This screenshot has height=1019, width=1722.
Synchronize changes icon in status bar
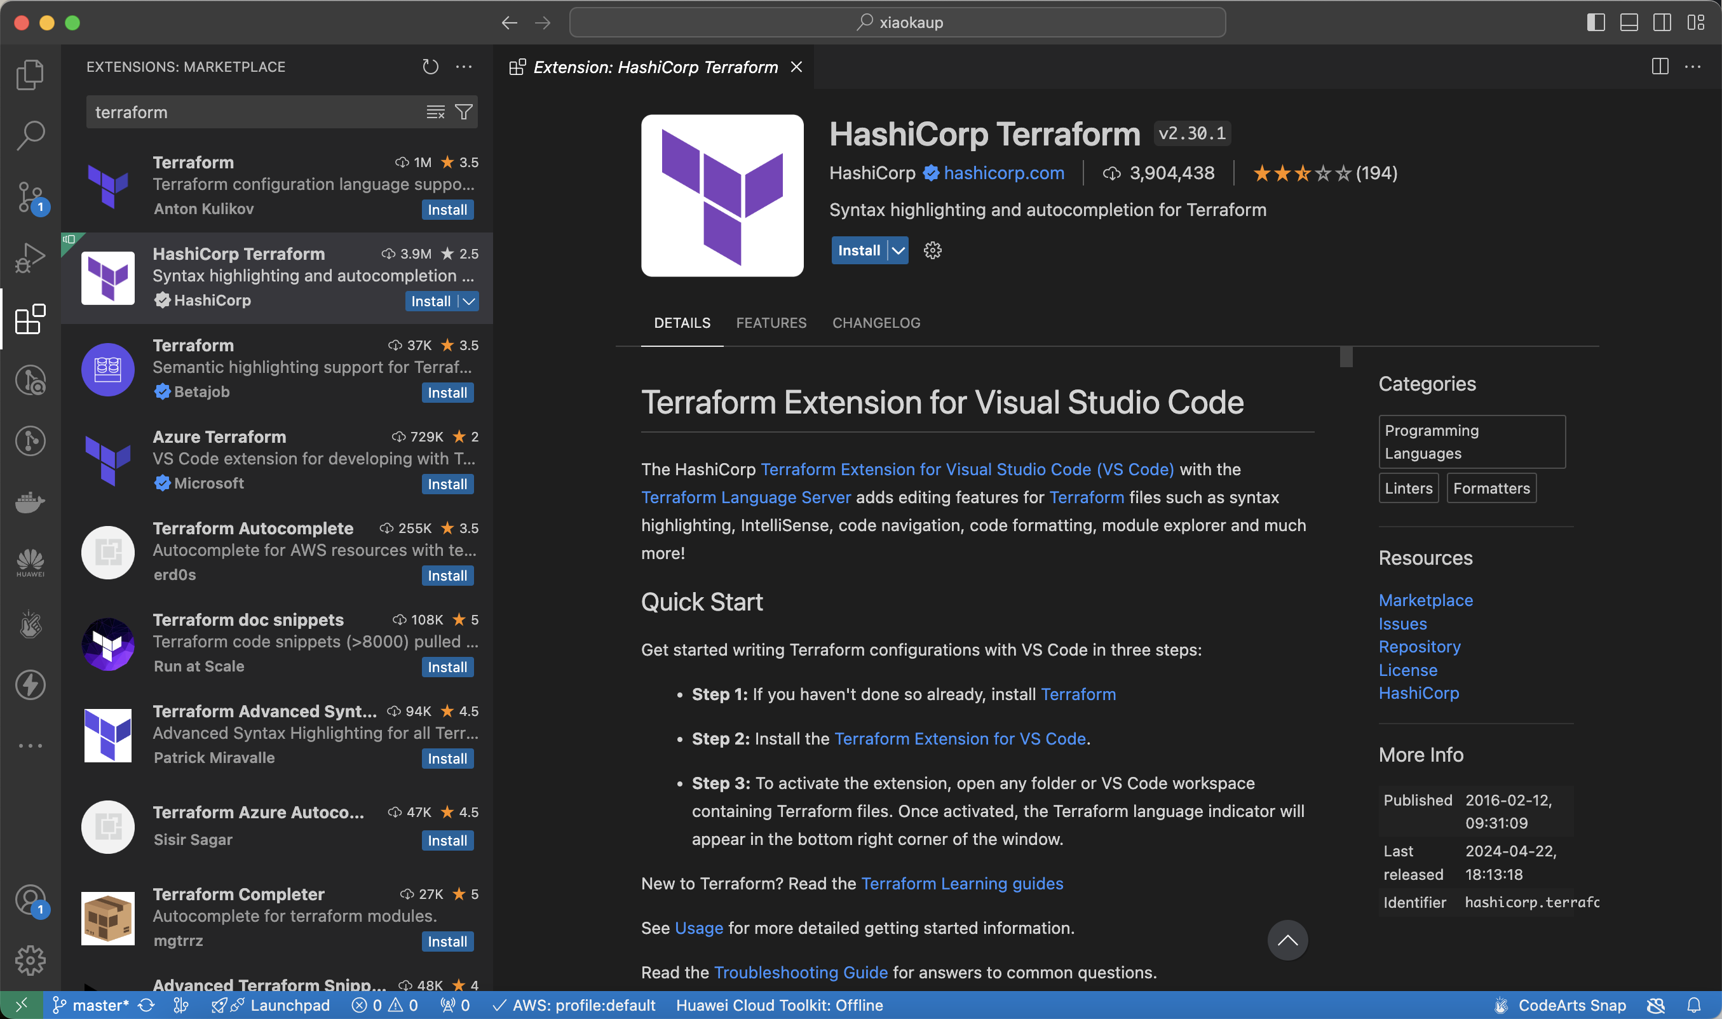click(x=146, y=1005)
